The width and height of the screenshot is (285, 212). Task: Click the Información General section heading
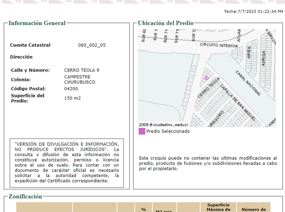pyautogui.click(x=37, y=23)
